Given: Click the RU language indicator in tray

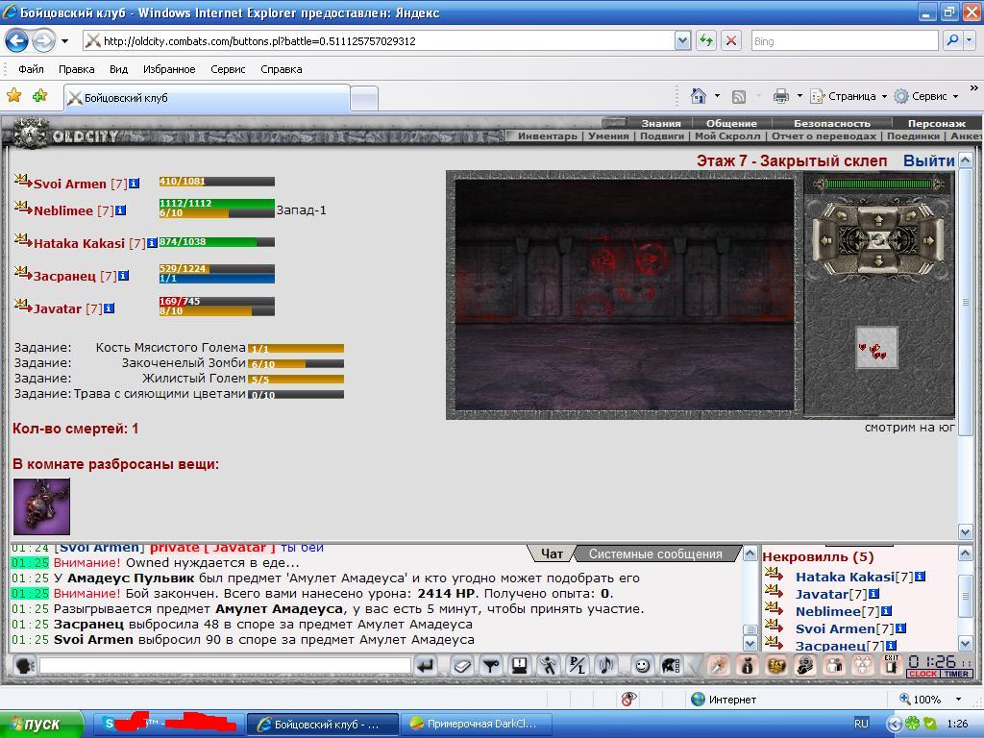Looking at the screenshot, I should coord(861,724).
